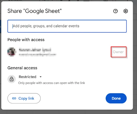This screenshot has width=137, height=114.
Task: Click the Copy link button
Action: (24, 98)
